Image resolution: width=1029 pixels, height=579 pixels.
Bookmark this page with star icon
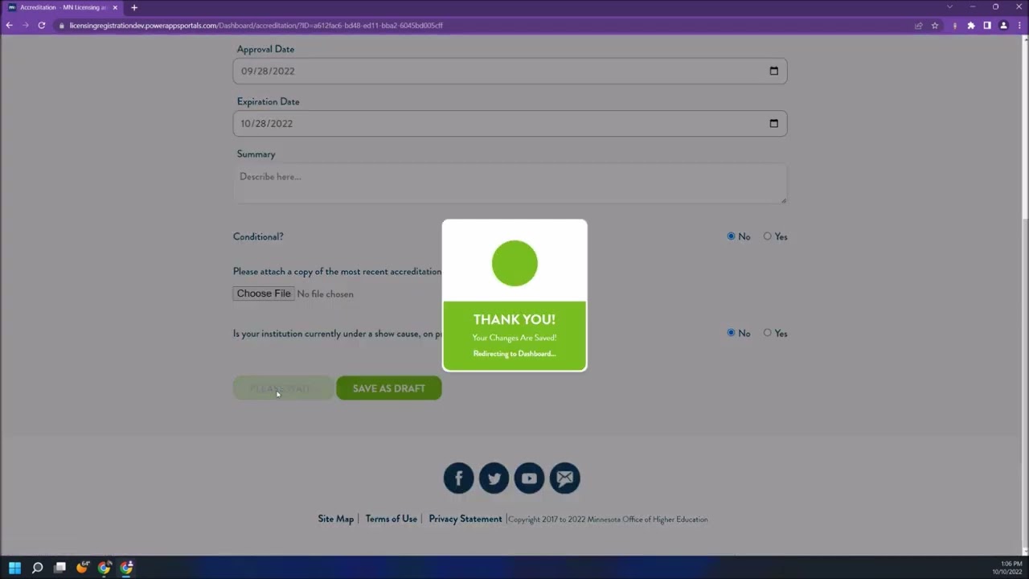click(x=935, y=26)
